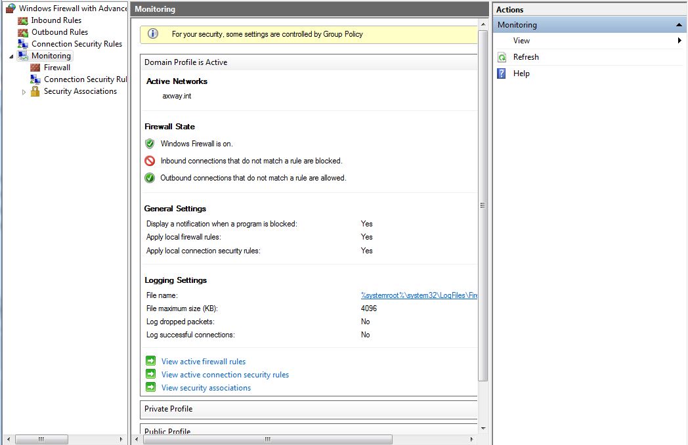Click the Firewall brick icon under Monitoring
The height and width of the screenshot is (445, 688).
click(x=35, y=68)
